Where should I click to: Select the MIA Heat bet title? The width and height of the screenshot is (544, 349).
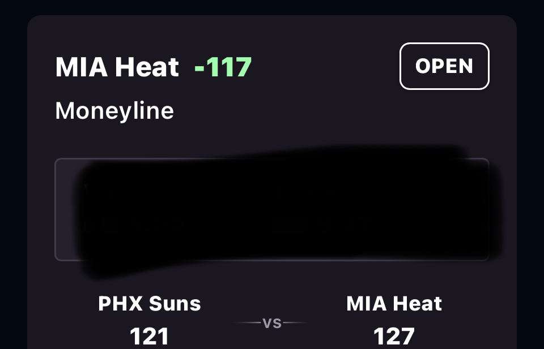click(x=117, y=68)
